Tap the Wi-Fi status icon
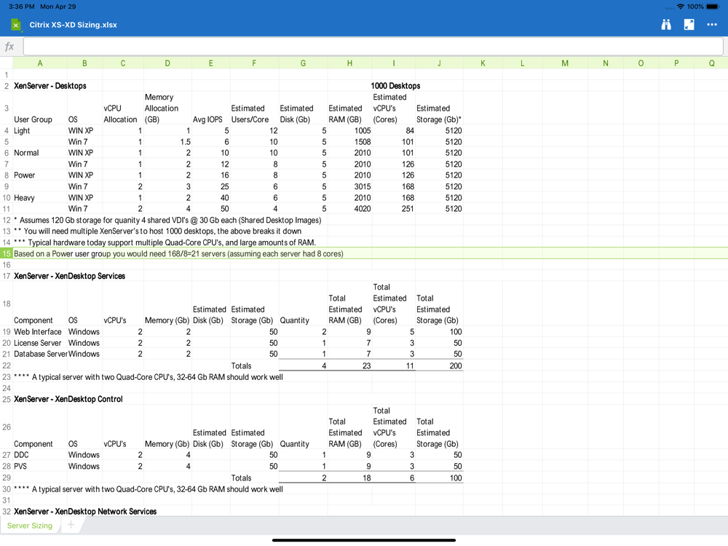Screen dimensions: 728x546 [680, 7]
